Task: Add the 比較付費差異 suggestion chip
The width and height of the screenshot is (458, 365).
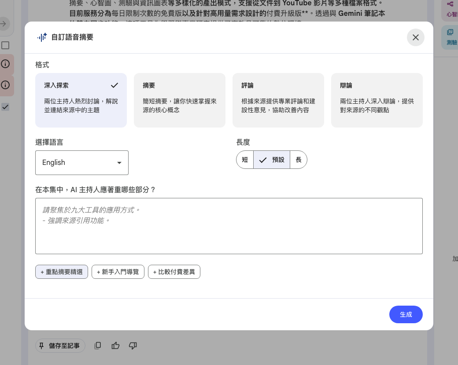Action: (x=174, y=272)
